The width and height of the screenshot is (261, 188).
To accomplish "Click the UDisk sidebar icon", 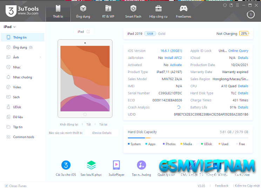I will (x=8, y=107).
